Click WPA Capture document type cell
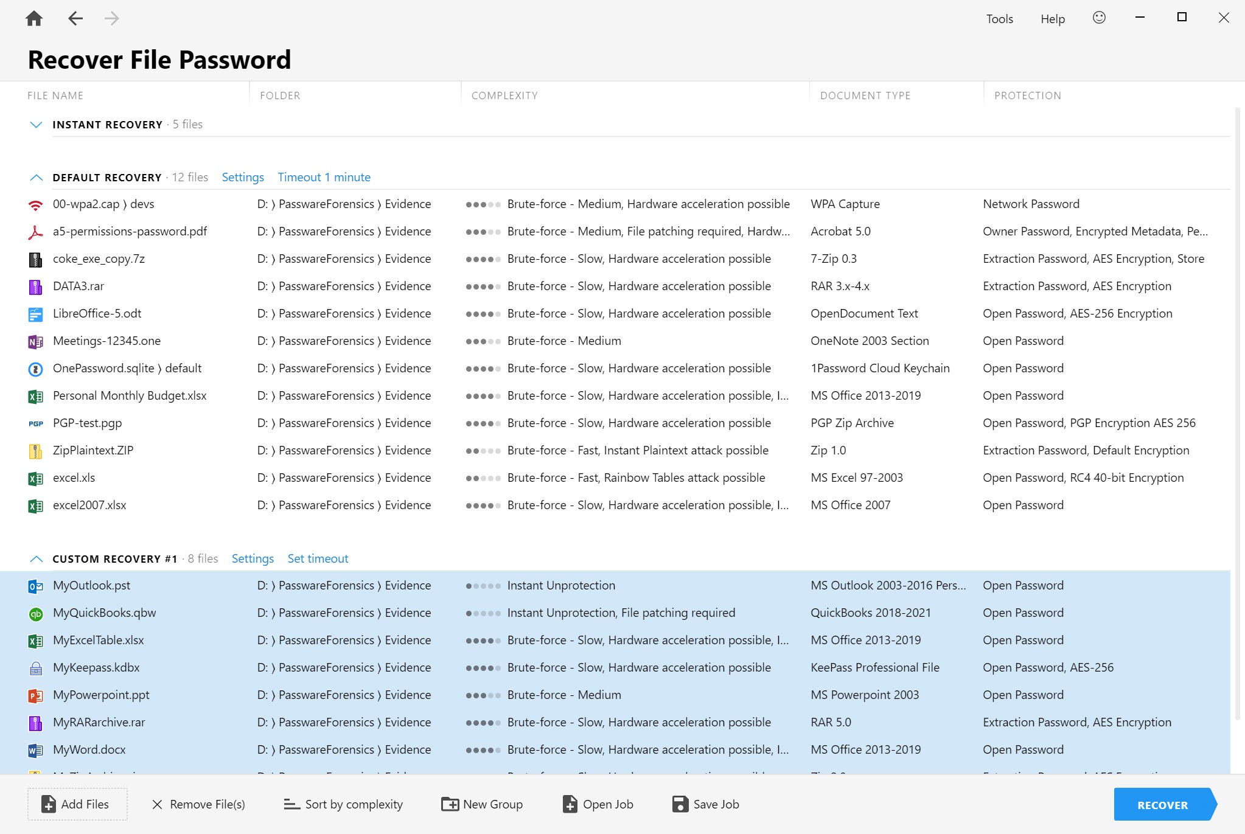Image resolution: width=1245 pixels, height=834 pixels. tap(845, 204)
